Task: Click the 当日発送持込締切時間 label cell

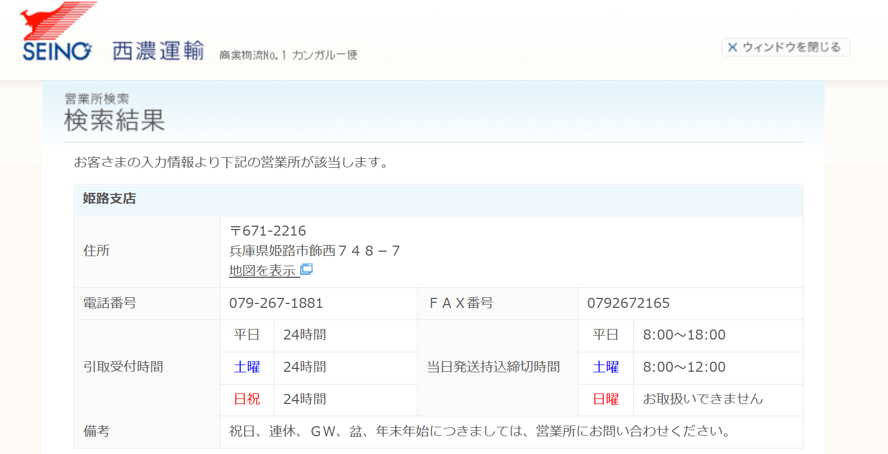Action: click(x=498, y=367)
